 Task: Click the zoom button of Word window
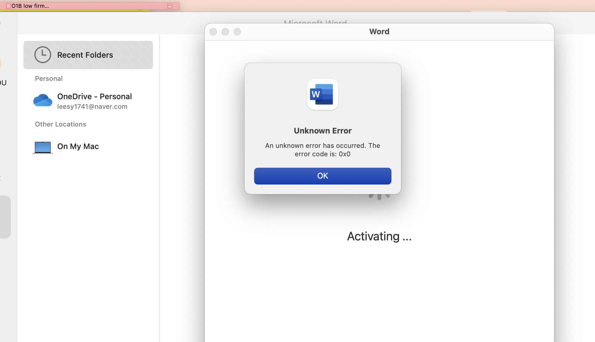[x=237, y=32]
